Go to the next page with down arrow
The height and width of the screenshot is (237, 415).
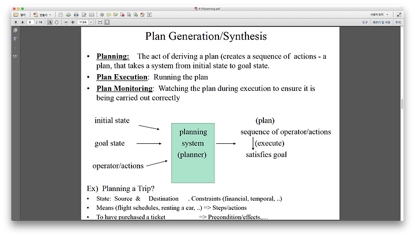click(x=22, y=22)
